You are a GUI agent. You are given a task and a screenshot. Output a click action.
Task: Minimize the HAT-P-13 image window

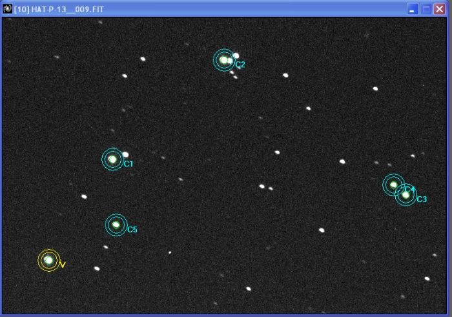coord(413,9)
